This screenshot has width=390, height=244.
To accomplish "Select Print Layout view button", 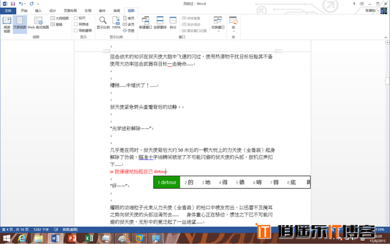I will tap(19, 24).
